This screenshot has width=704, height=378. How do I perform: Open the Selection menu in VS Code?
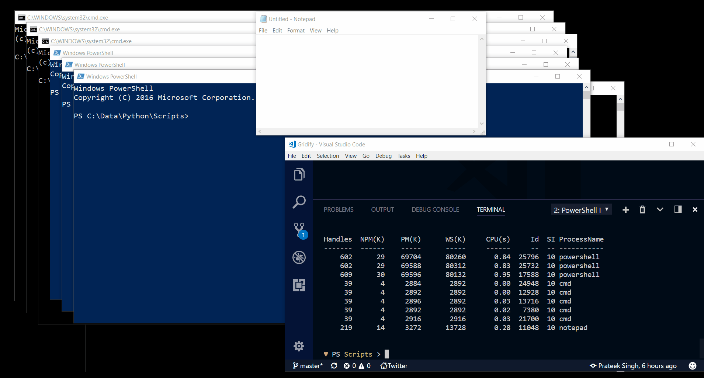328,156
